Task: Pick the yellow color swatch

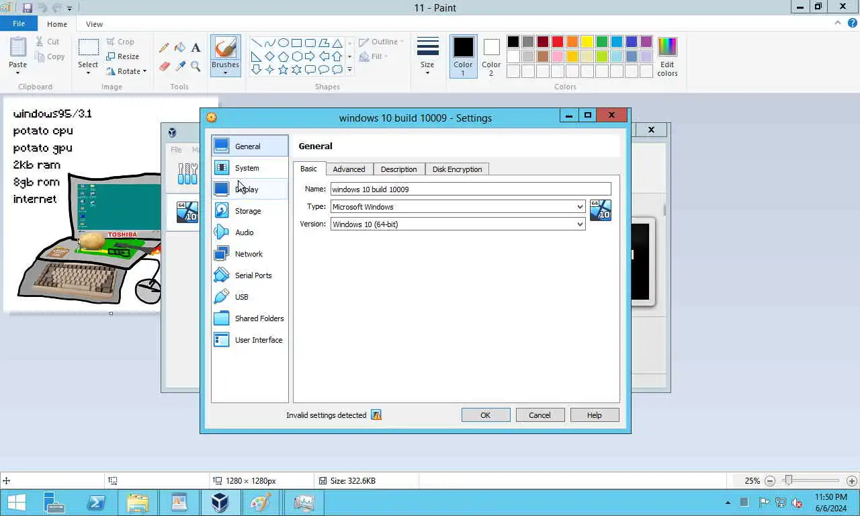Action: click(587, 42)
